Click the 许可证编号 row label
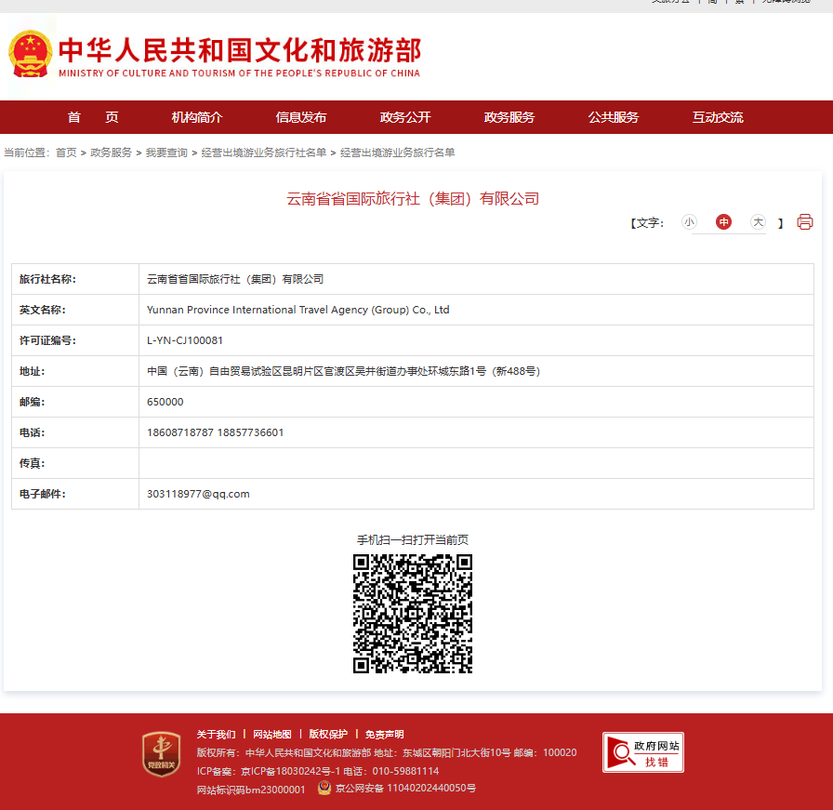Image resolution: width=833 pixels, height=810 pixels. point(47,340)
